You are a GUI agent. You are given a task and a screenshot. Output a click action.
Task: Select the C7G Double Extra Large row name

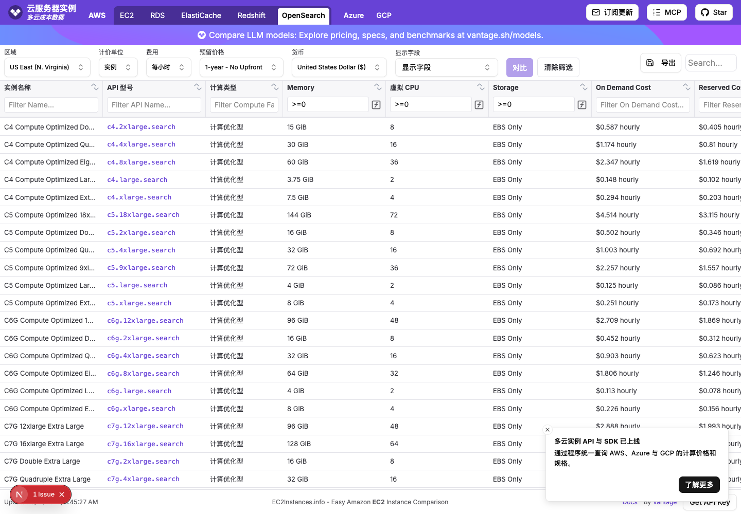click(x=42, y=461)
